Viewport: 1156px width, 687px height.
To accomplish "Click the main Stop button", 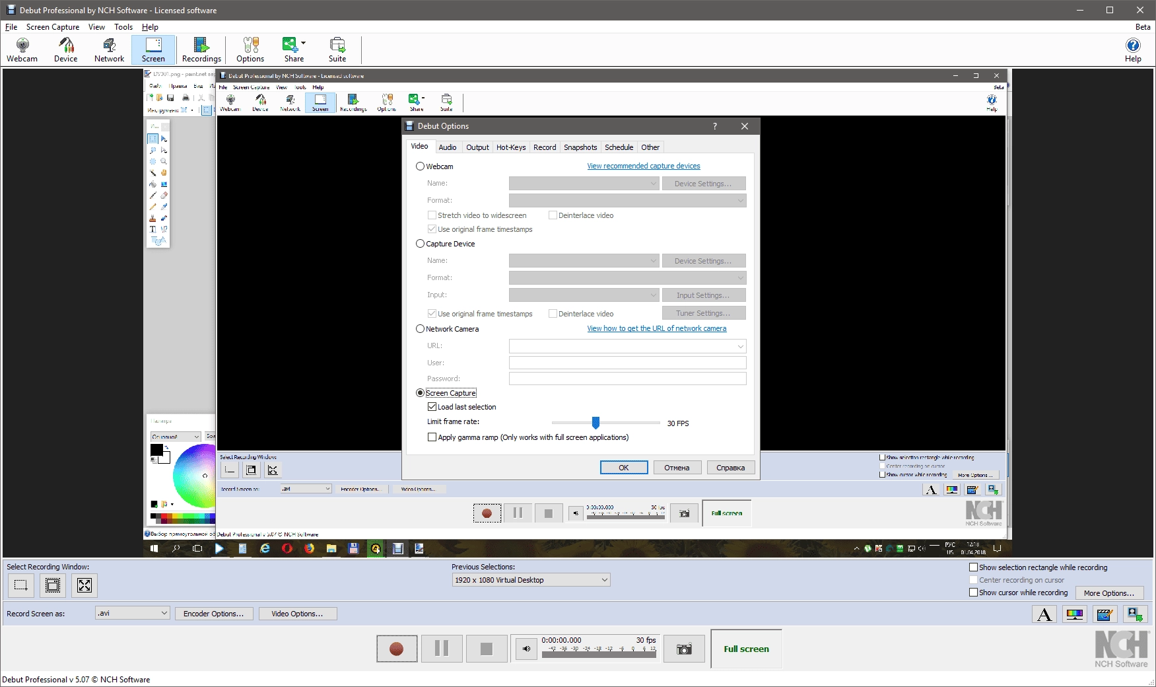I will click(487, 649).
